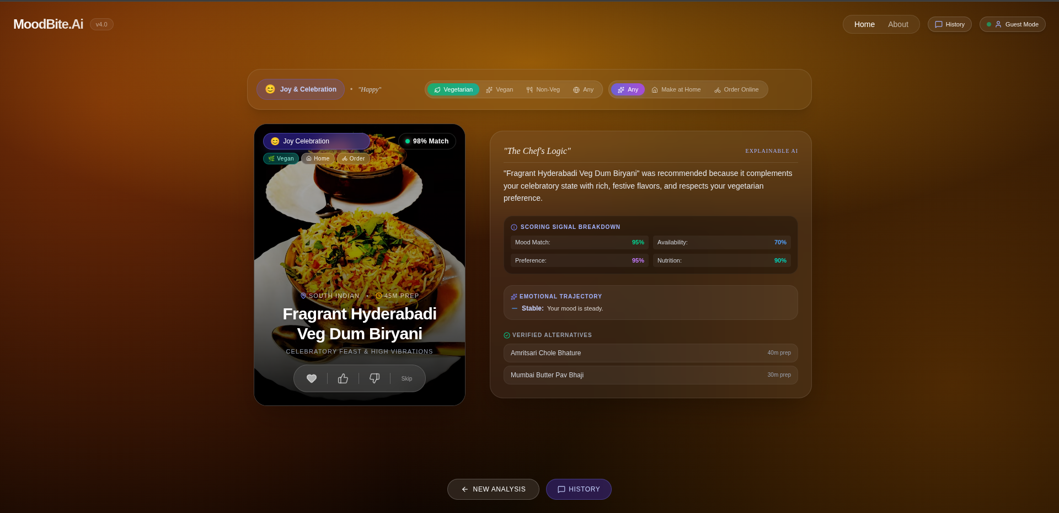Click the heart favorite icon on the biryani card
This screenshot has width=1059, height=513.
click(x=312, y=378)
